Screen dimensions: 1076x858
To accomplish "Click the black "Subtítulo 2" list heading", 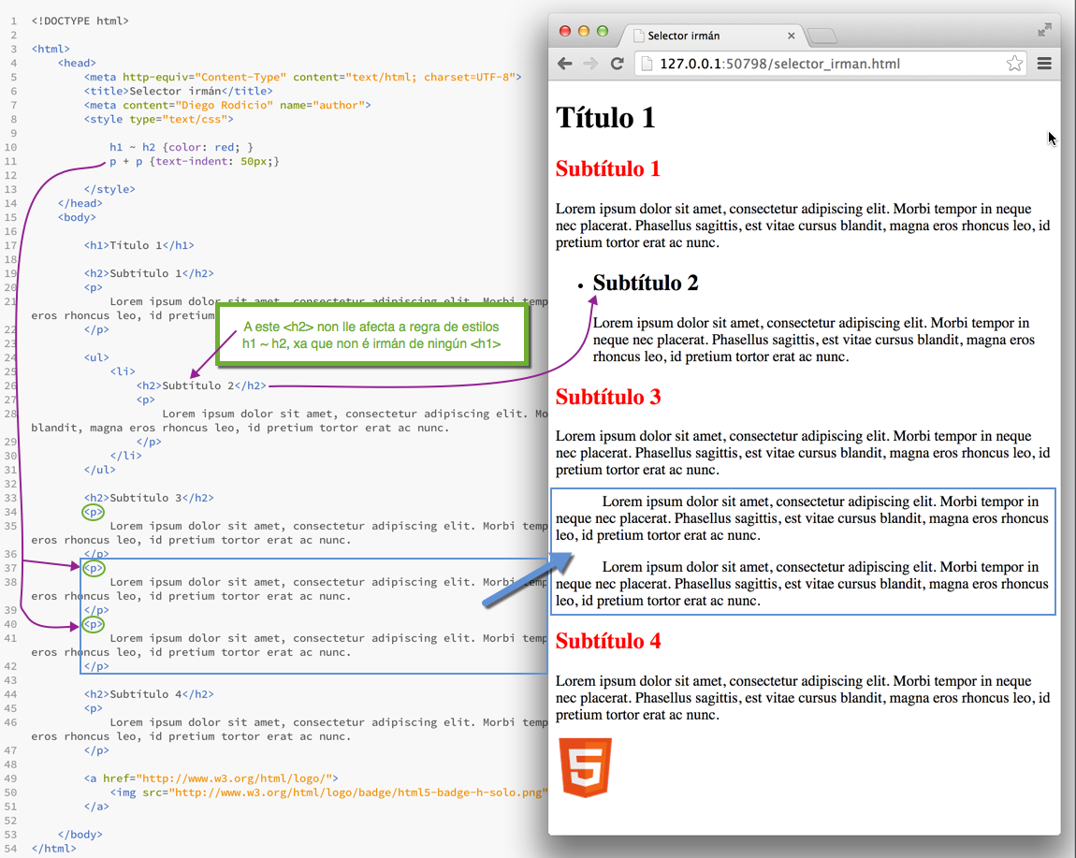I will point(646,284).
